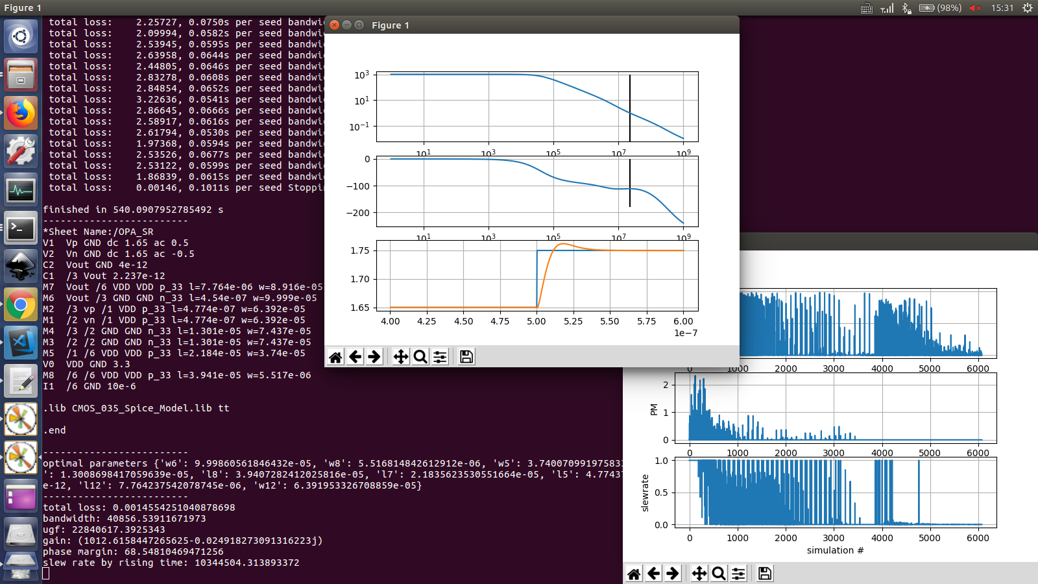Open disk drive icon in launcher
The width and height of the screenshot is (1038, 584).
point(21,534)
